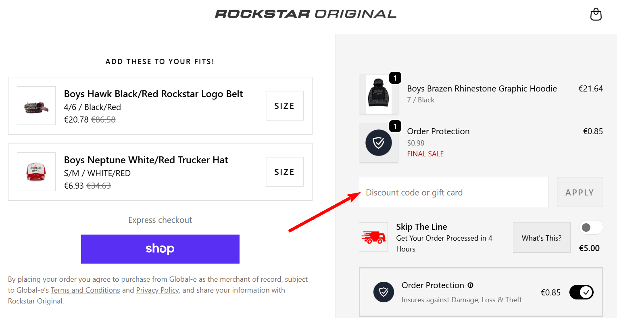This screenshot has width=617, height=318.
Task: Select the Boys Hawk Rockstar Logo Belt listing
Action: coord(153,94)
